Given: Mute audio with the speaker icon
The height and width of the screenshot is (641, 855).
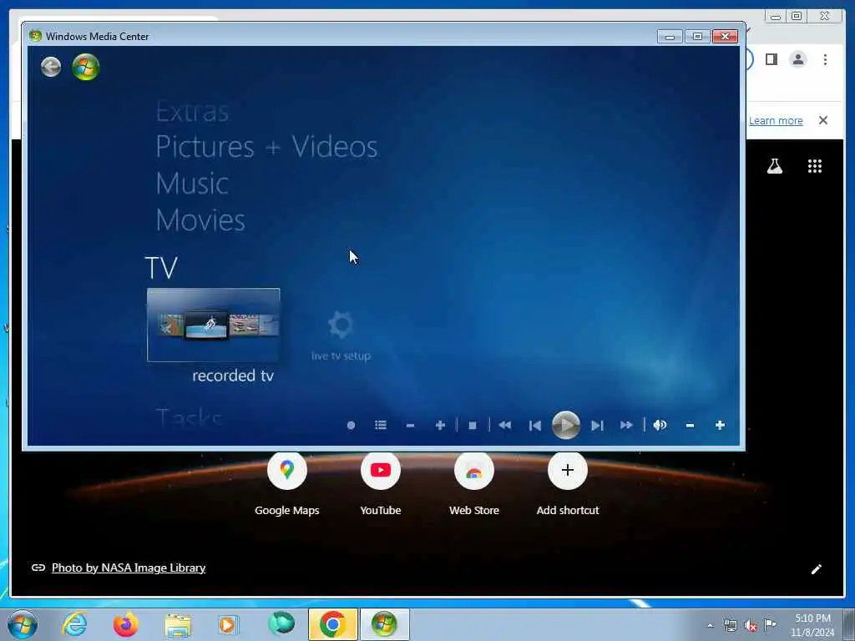Looking at the screenshot, I should point(660,425).
